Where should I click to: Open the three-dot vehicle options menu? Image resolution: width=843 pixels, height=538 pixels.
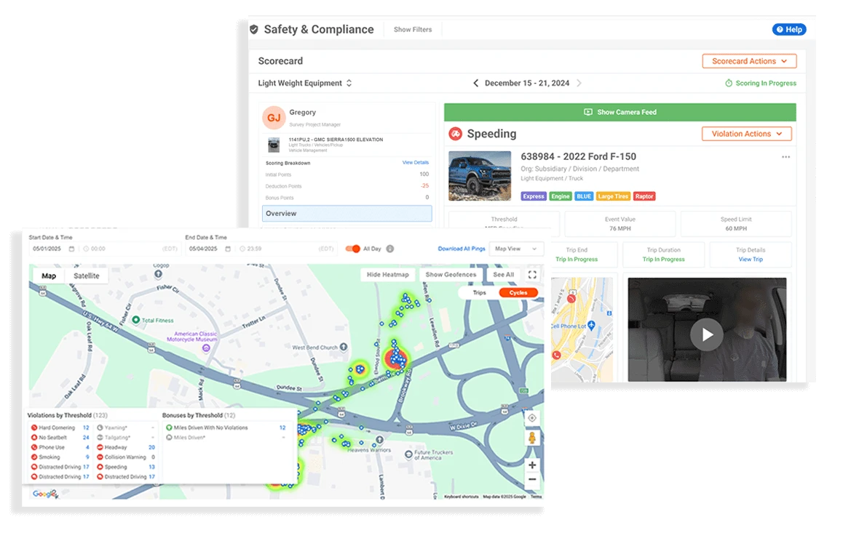click(785, 157)
